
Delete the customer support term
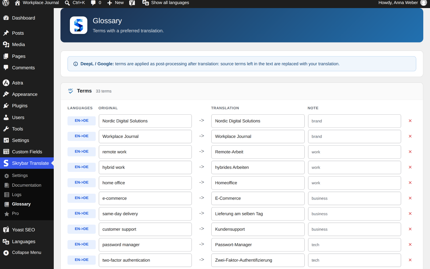tap(410, 229)
